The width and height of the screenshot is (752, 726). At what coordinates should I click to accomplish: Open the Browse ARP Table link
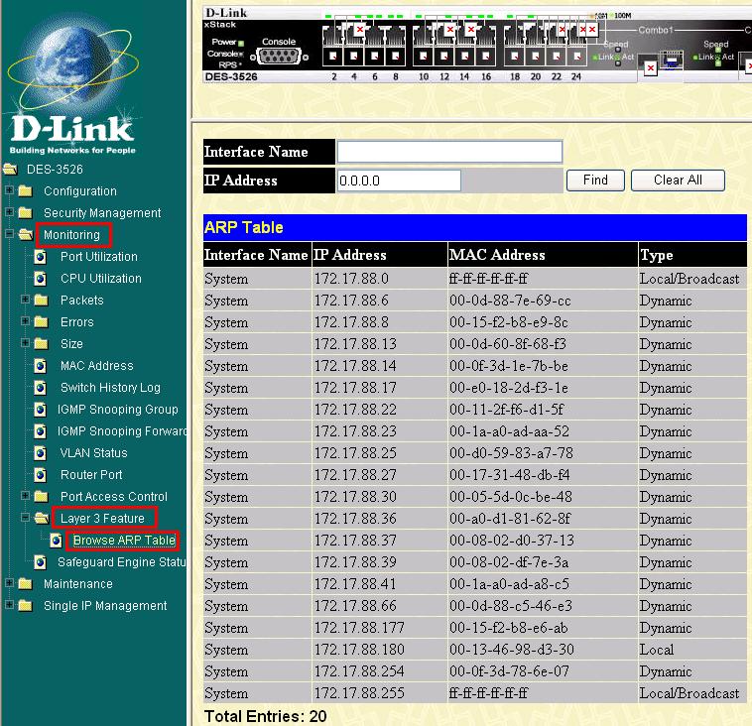[x=124, y=541]
